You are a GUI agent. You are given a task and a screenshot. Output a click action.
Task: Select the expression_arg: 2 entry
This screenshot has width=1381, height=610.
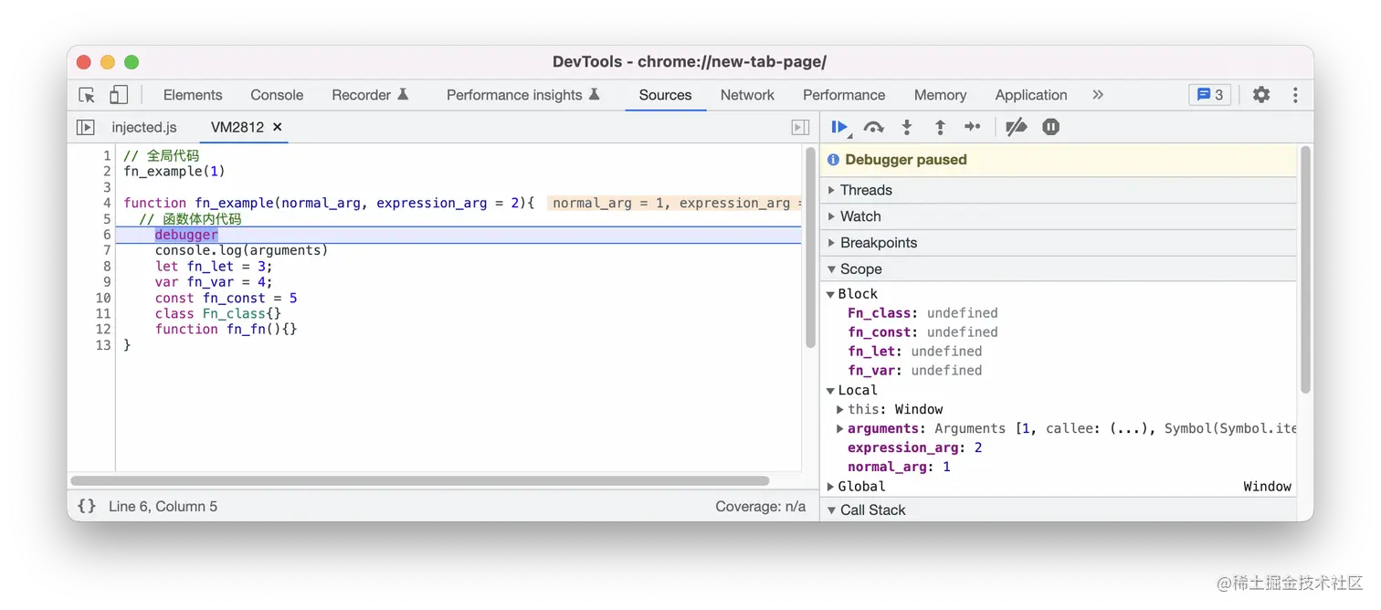[x=915, y=447]
